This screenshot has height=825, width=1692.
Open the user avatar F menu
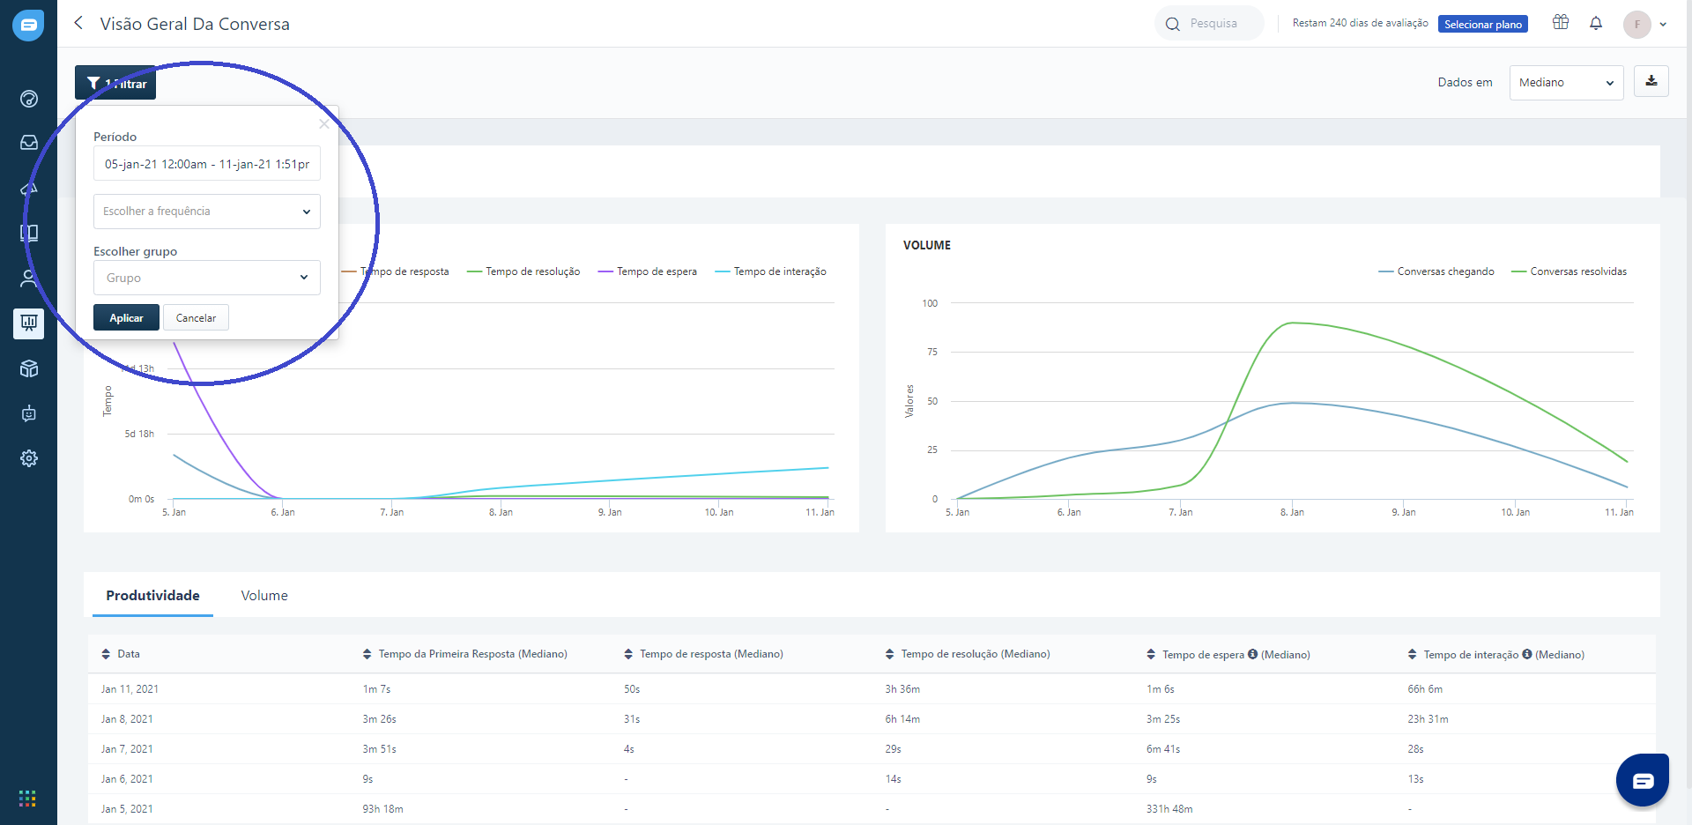pos(1636,24)
